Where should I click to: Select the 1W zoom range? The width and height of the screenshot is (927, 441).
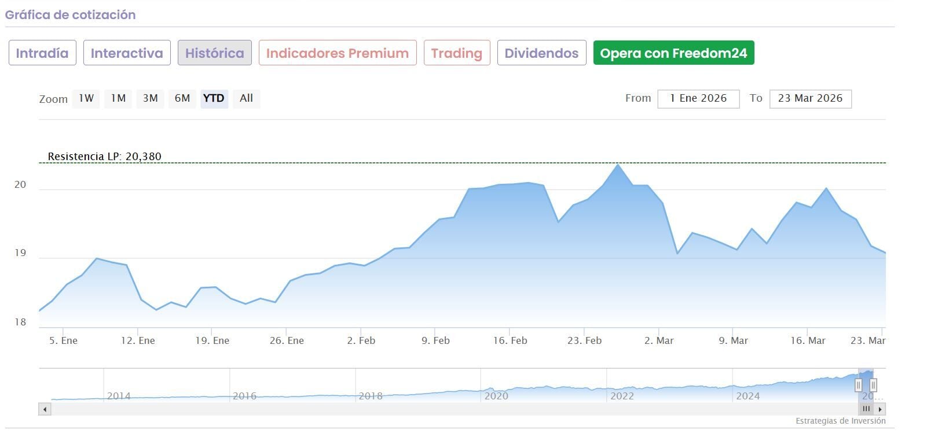tap(86, 98)
